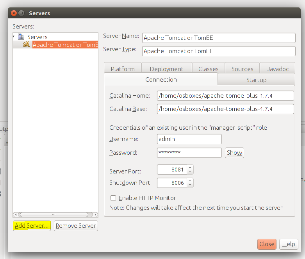Switch to the Startup tab

pos(256,80)
